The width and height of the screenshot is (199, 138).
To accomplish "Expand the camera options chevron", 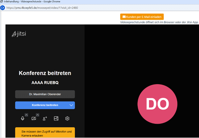I will 38,115.
